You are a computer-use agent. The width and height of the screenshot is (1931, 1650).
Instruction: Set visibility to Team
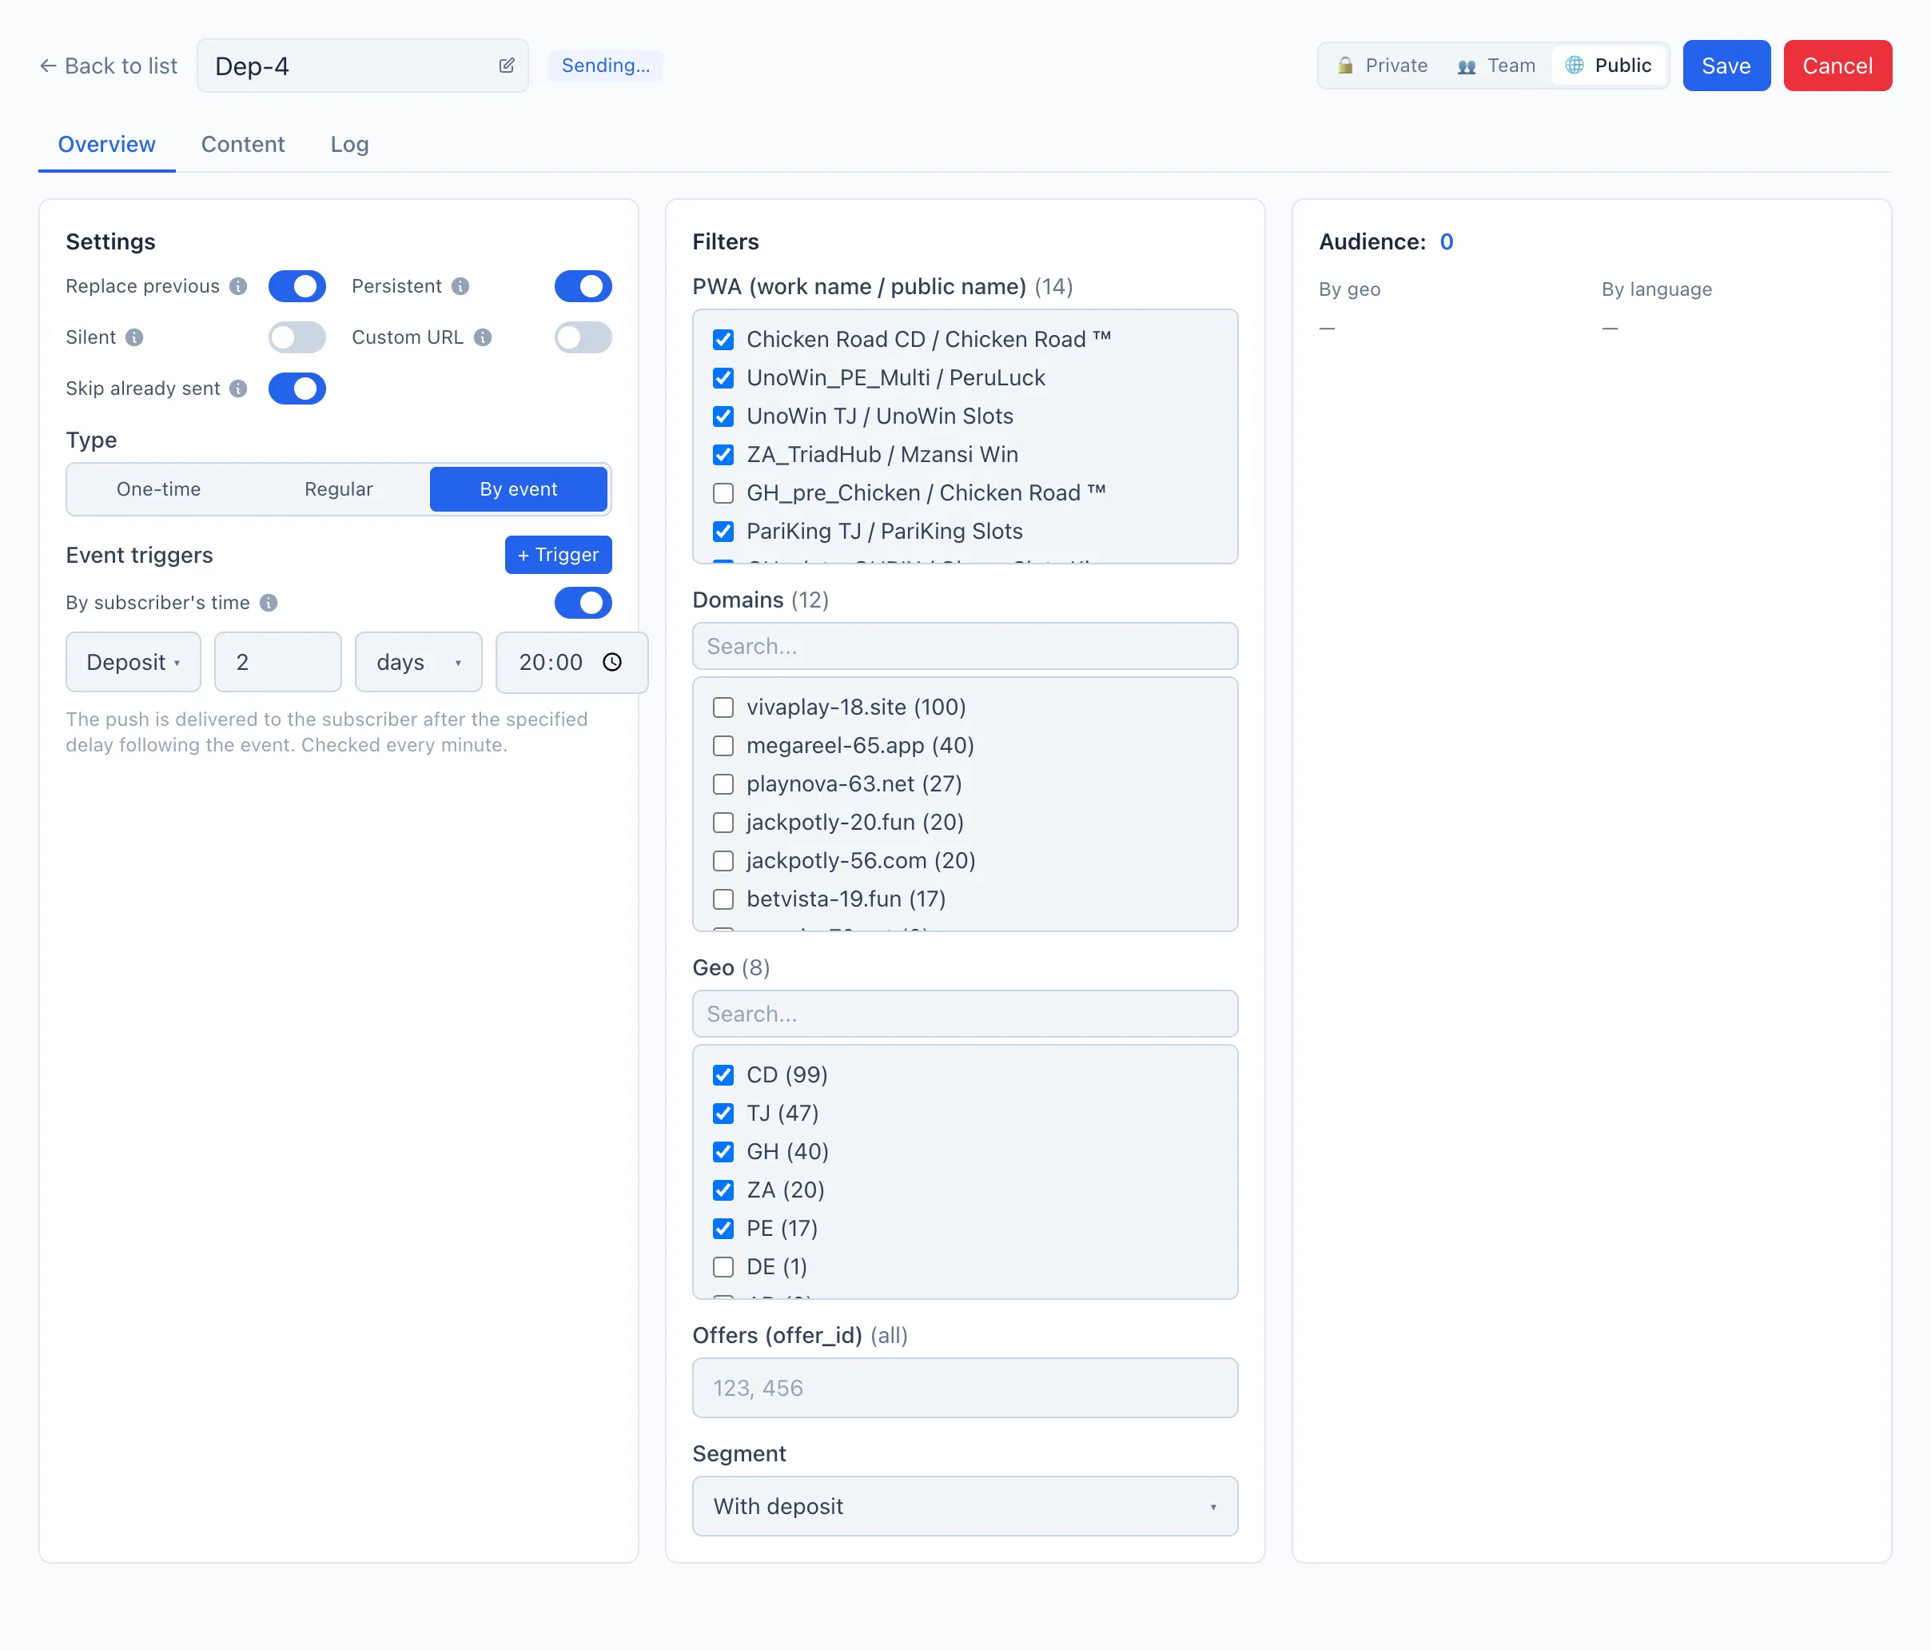coord(1495,66)
